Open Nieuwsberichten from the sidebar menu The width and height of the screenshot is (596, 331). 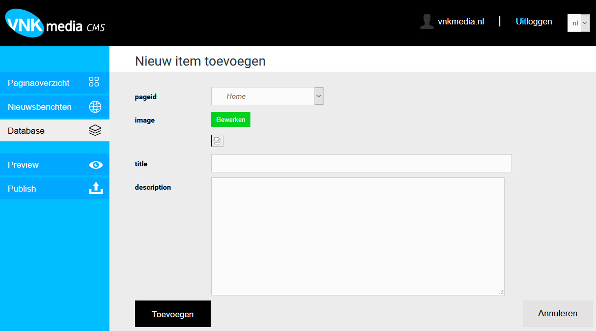pos(40,107)
